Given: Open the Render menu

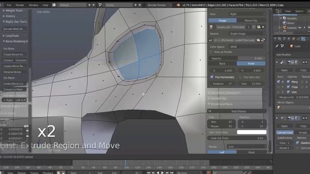Looking at the screenshot, I should click(20, 5).
